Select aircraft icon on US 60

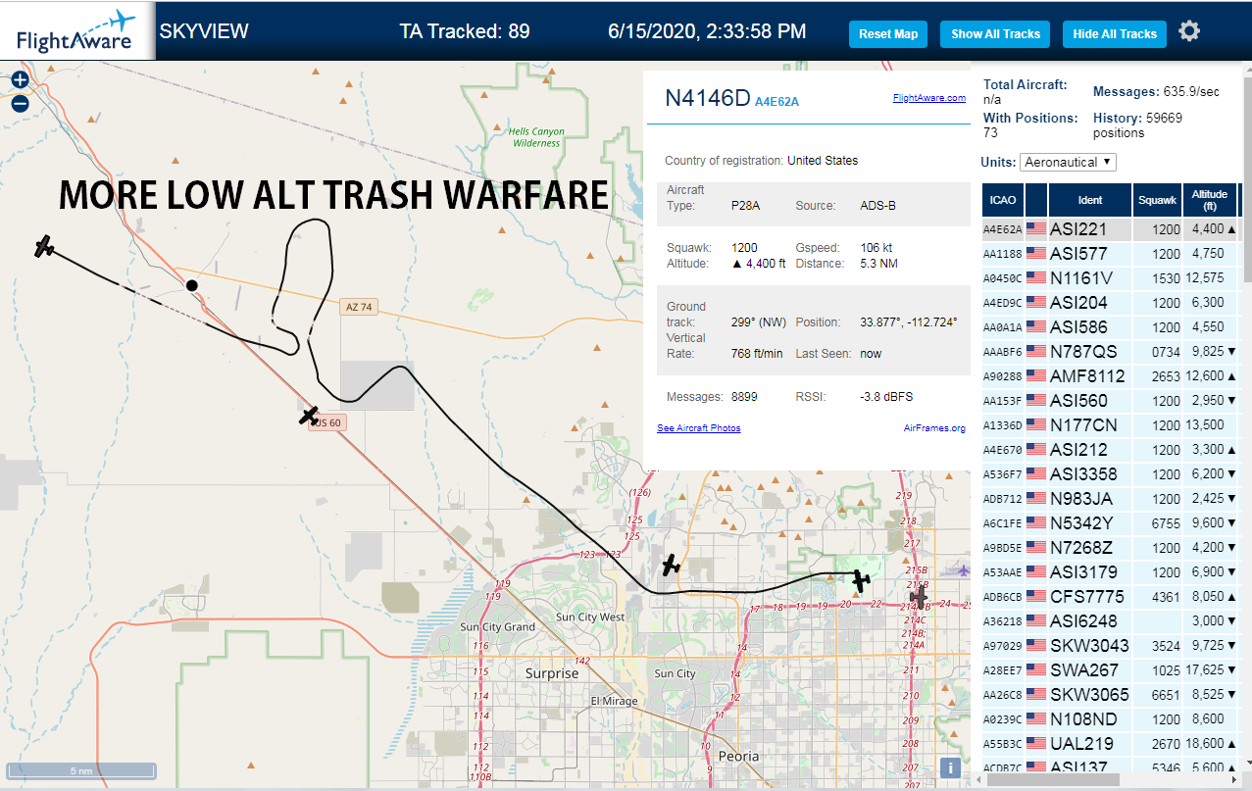click(309, 416)
